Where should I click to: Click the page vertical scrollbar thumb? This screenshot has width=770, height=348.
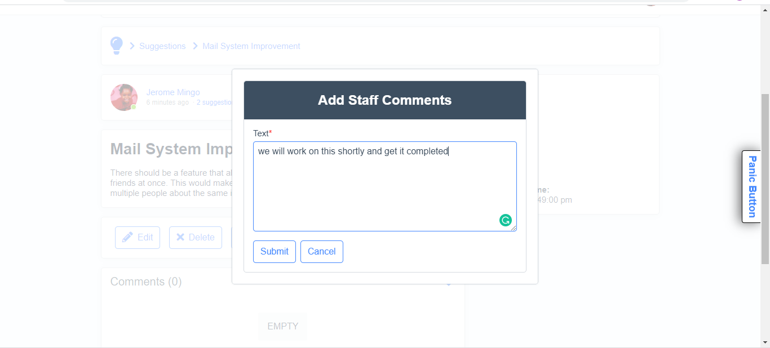point(765,179)
